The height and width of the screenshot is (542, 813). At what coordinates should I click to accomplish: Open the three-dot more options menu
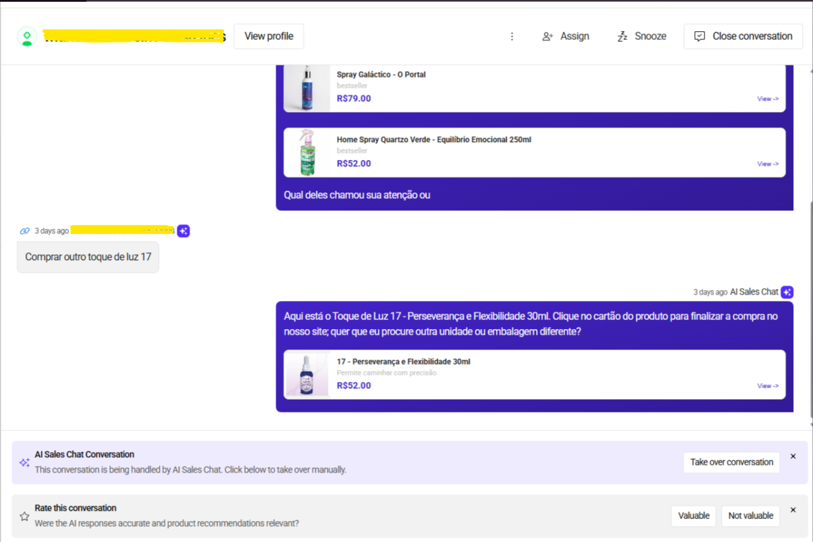(511, 37)
